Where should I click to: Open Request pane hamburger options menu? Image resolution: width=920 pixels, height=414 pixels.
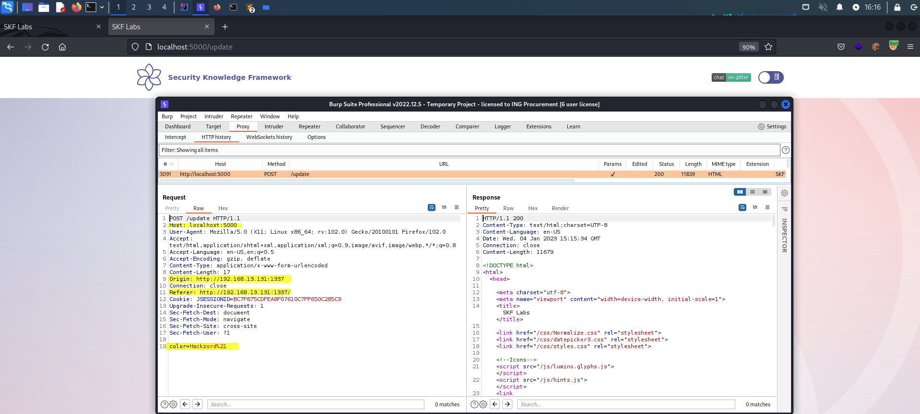pos(457,207)
